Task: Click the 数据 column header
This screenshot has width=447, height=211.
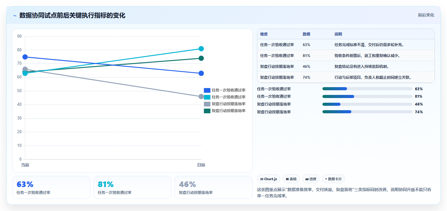Action: click(307, 34)
